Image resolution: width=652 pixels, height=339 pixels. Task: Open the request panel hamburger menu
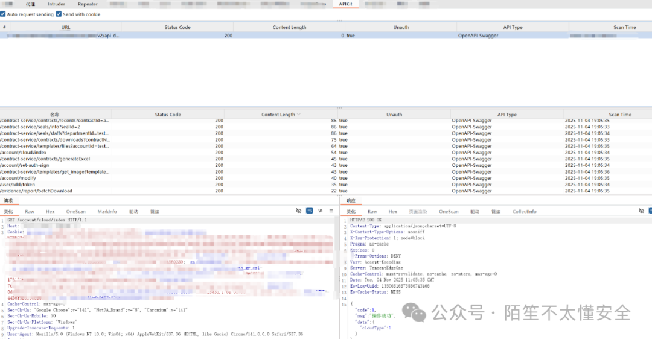click(331, 211)
